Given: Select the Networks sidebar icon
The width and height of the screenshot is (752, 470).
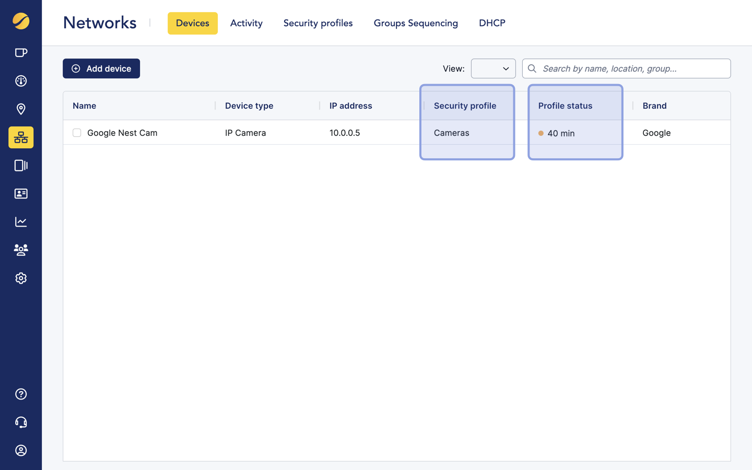Looking at the screenshot, I should (21, 137).
